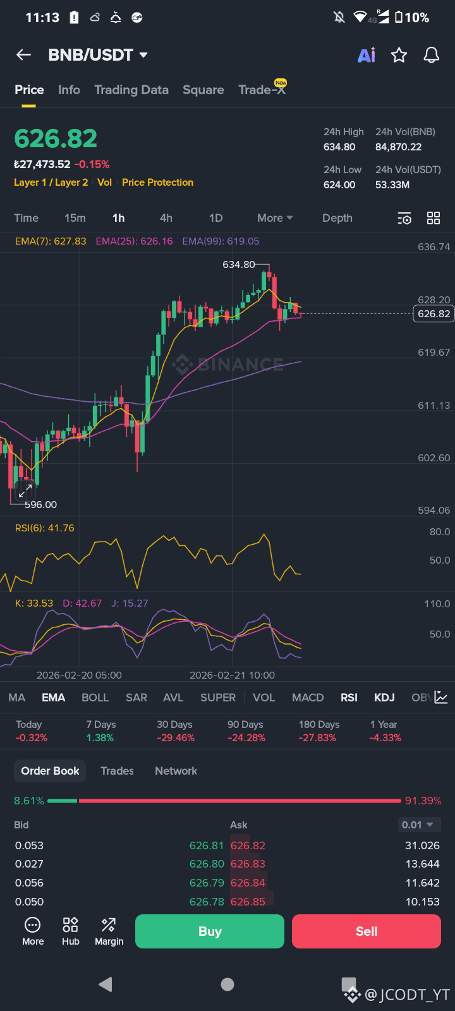Screen dimensions: 455x1011
Task: Open the chart grid layout icon
Action: point(434,218)
